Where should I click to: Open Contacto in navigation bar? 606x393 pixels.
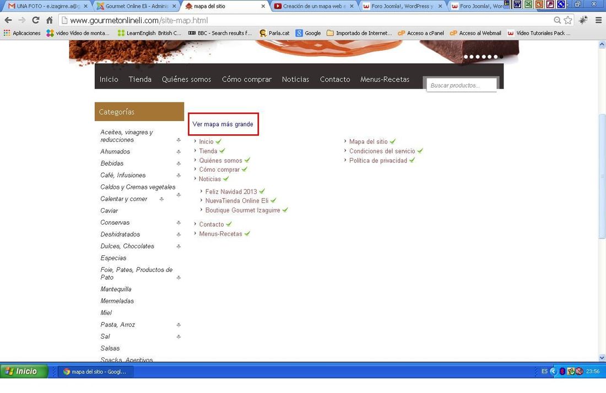tap(335, 79)
